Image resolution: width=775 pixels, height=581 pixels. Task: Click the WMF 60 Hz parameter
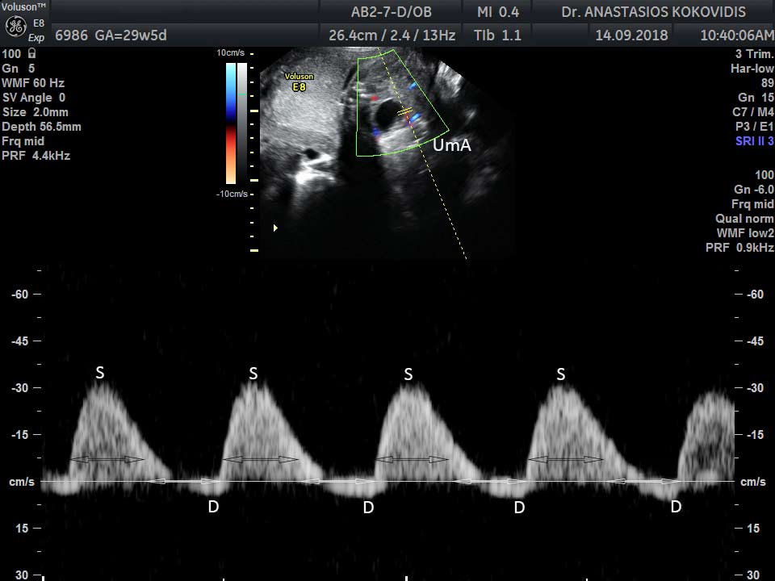(33, 83)
